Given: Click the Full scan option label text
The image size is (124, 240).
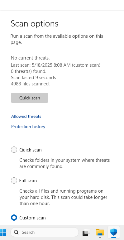Looking at the screenshot, I should pyautogui.click(x=28, y=181).
